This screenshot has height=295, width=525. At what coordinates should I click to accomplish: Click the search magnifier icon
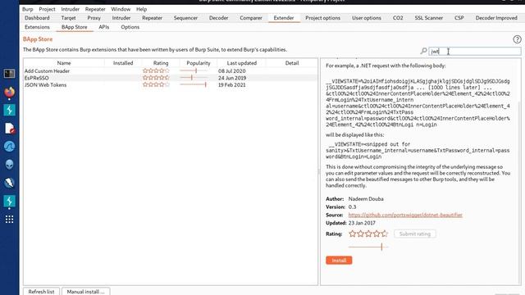tap(423, 51)
